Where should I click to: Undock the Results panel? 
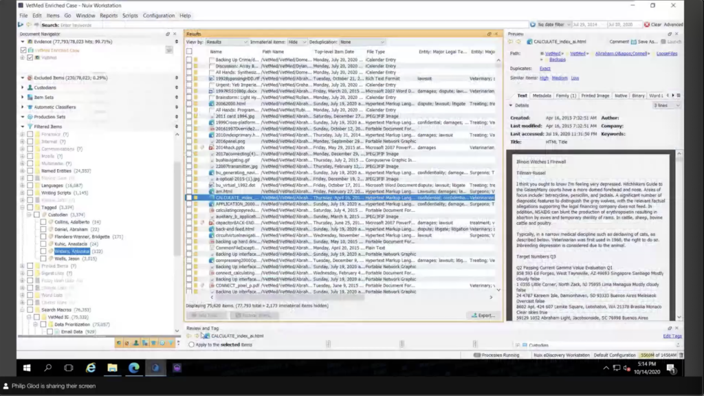pyautogui.click(x=489, y=34)
